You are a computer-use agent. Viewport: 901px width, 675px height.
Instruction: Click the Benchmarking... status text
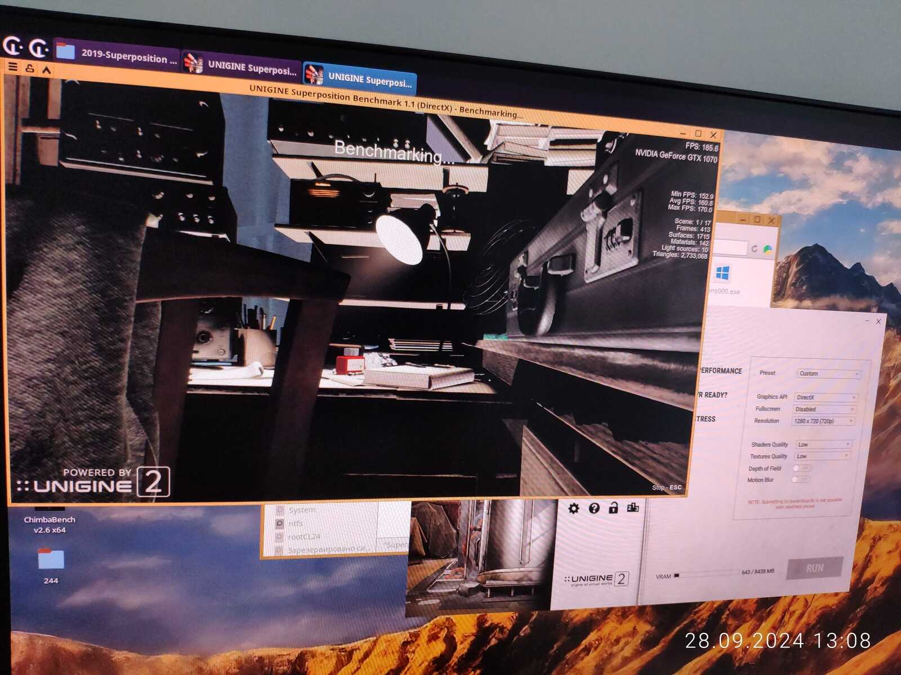click(394, 151)
